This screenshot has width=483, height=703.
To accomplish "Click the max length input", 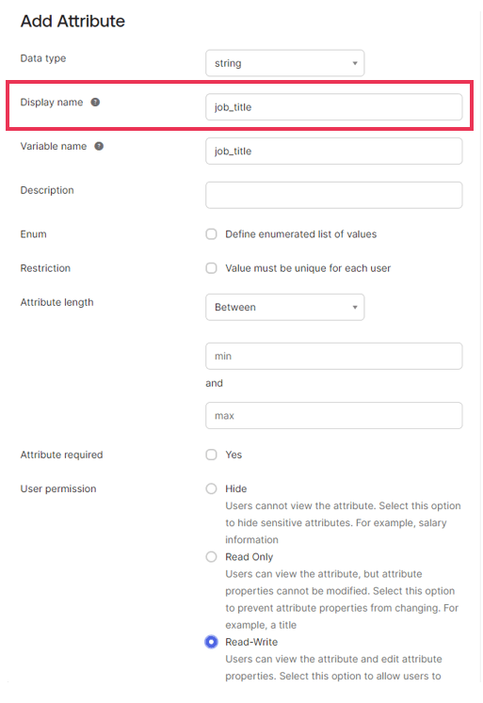I will point(333,416).
